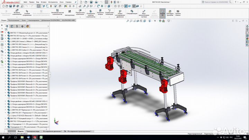249x140 pixels.
Task: Open the Инструменты menu
Action: coord(52,2)
